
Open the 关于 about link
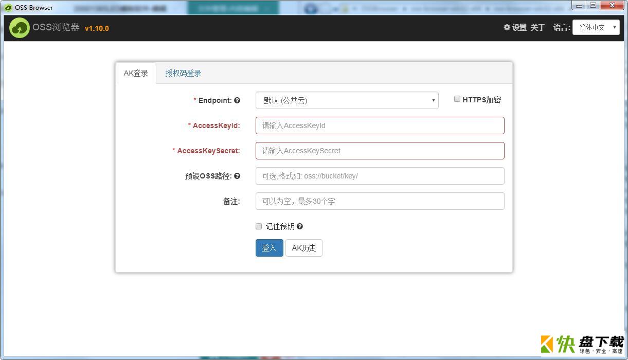point(537,27)
